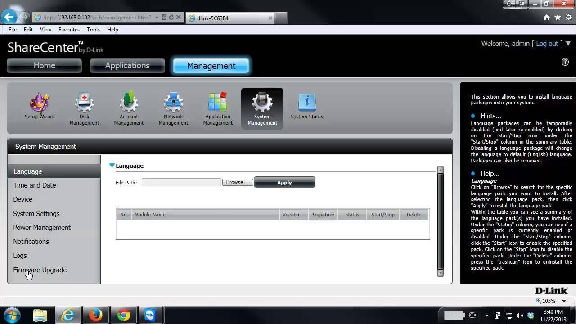Open TeamViewer taskbar icon
576x324 pixels.
pos(150,315)
